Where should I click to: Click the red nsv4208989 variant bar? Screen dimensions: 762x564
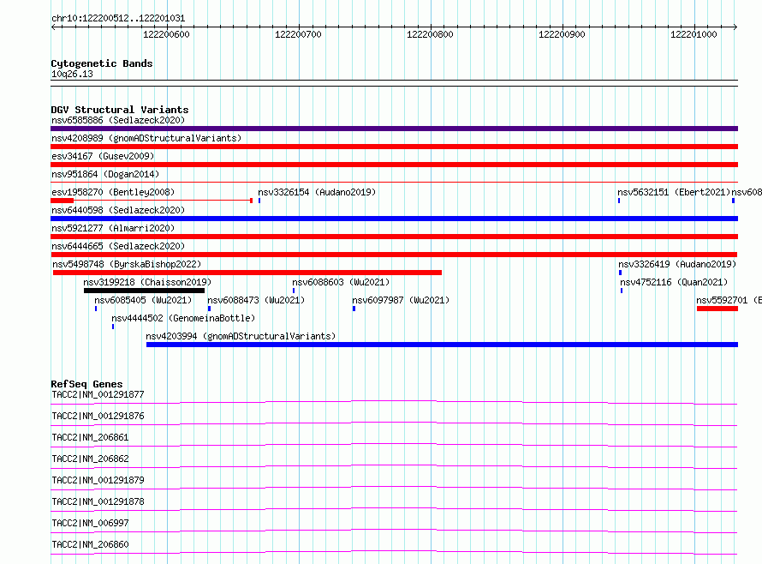click(394, 147)
